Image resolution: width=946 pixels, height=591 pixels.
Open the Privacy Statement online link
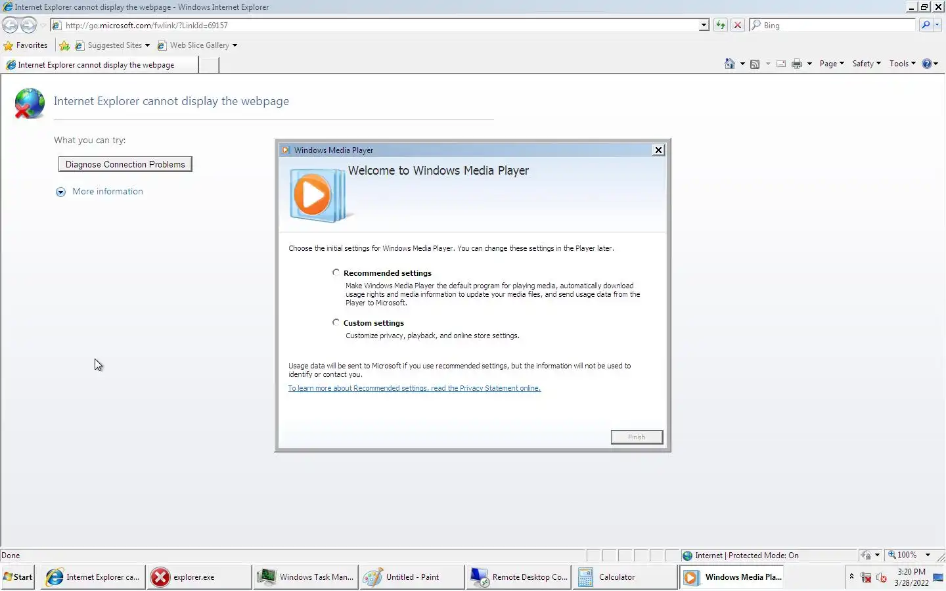click(415, 388)
